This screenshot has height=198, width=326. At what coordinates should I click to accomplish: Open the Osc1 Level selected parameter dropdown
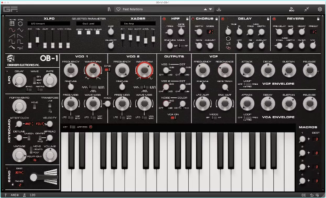pos(88,24)
